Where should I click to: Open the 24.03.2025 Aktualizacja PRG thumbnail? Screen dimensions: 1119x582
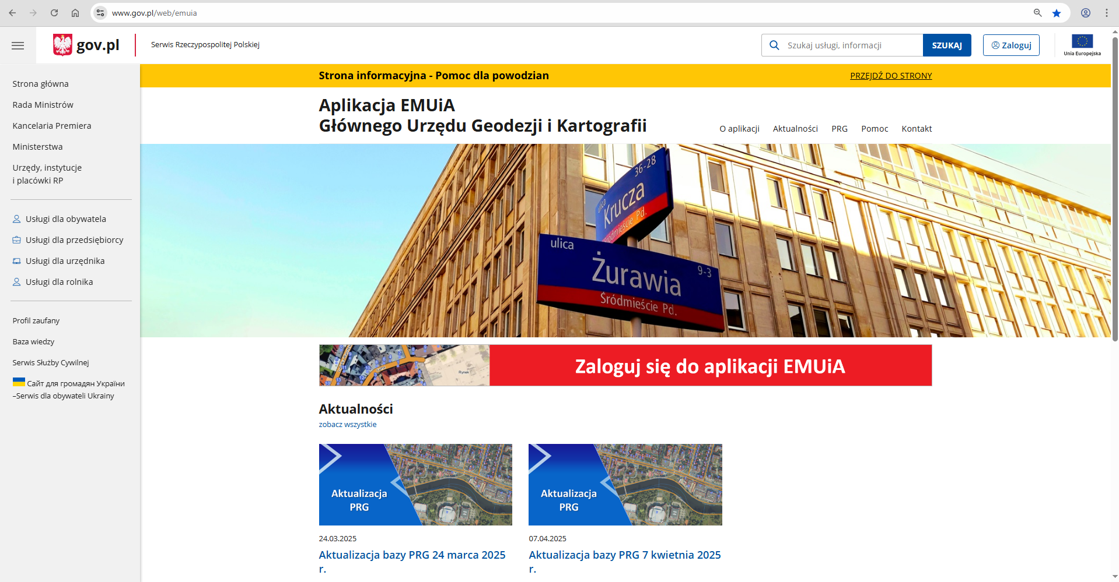pyautogui.click(x=415, y=485)
